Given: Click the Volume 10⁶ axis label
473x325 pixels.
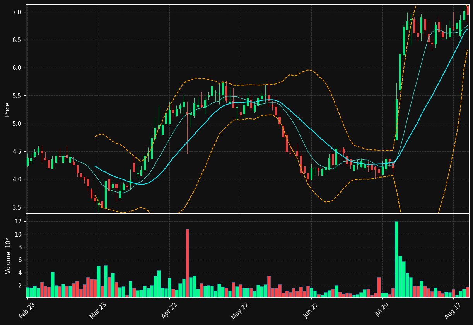Looking at the screenshot, I should pos(8,256).
